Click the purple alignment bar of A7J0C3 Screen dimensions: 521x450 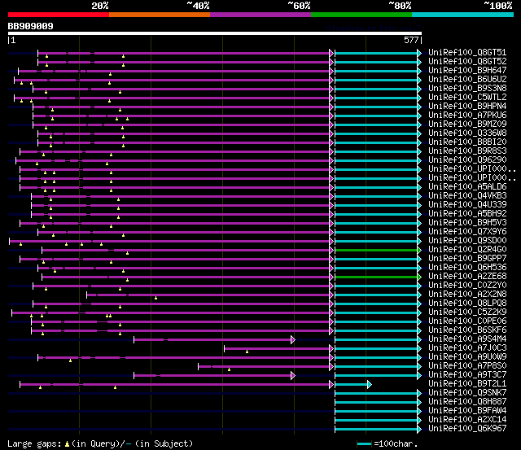pyautogui.click(x=277, y=349)
